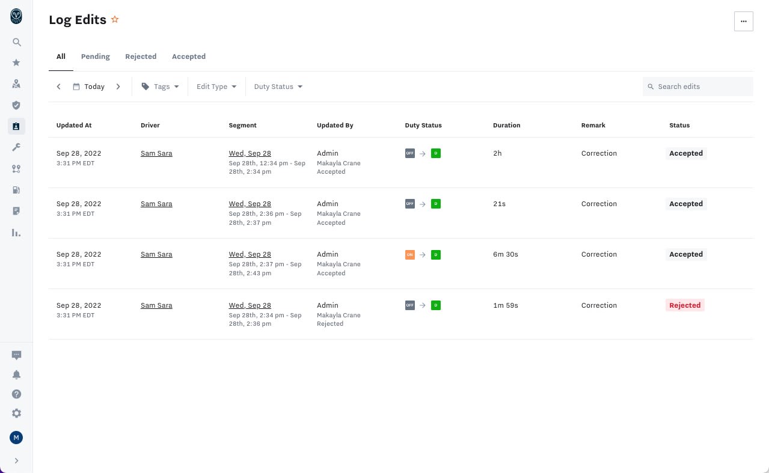Open the more options ellipsis button
Viewport: 769px width, 473px height.
[744, 21]
